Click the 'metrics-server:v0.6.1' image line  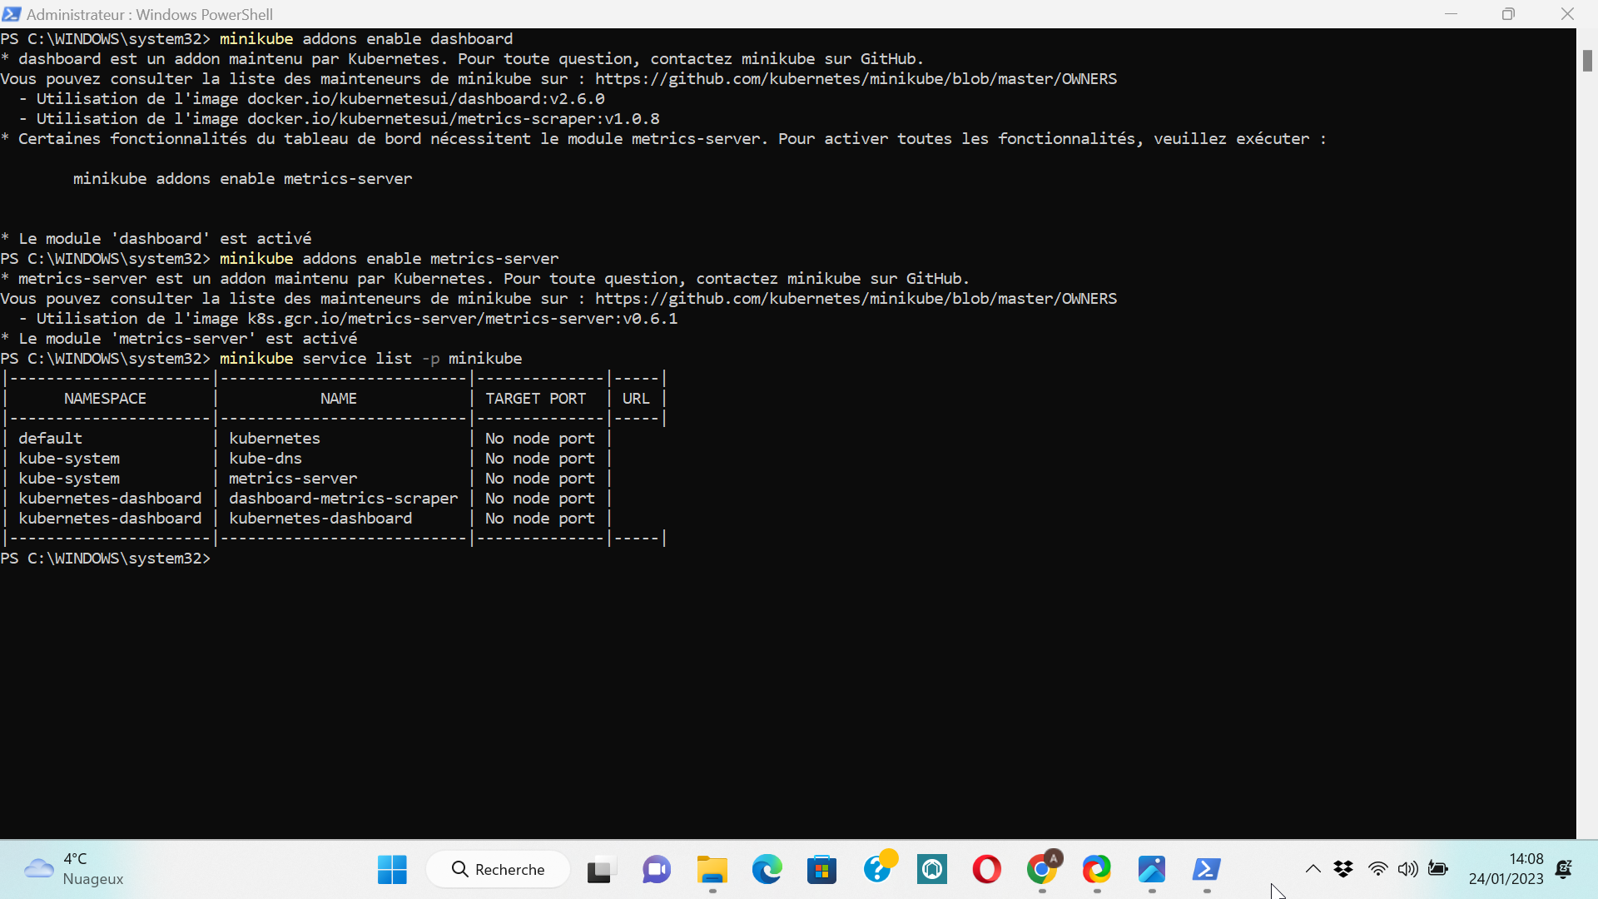coord(349,319)
